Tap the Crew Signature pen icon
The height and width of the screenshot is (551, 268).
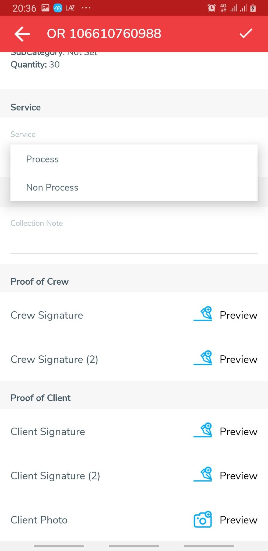point(203,314)
